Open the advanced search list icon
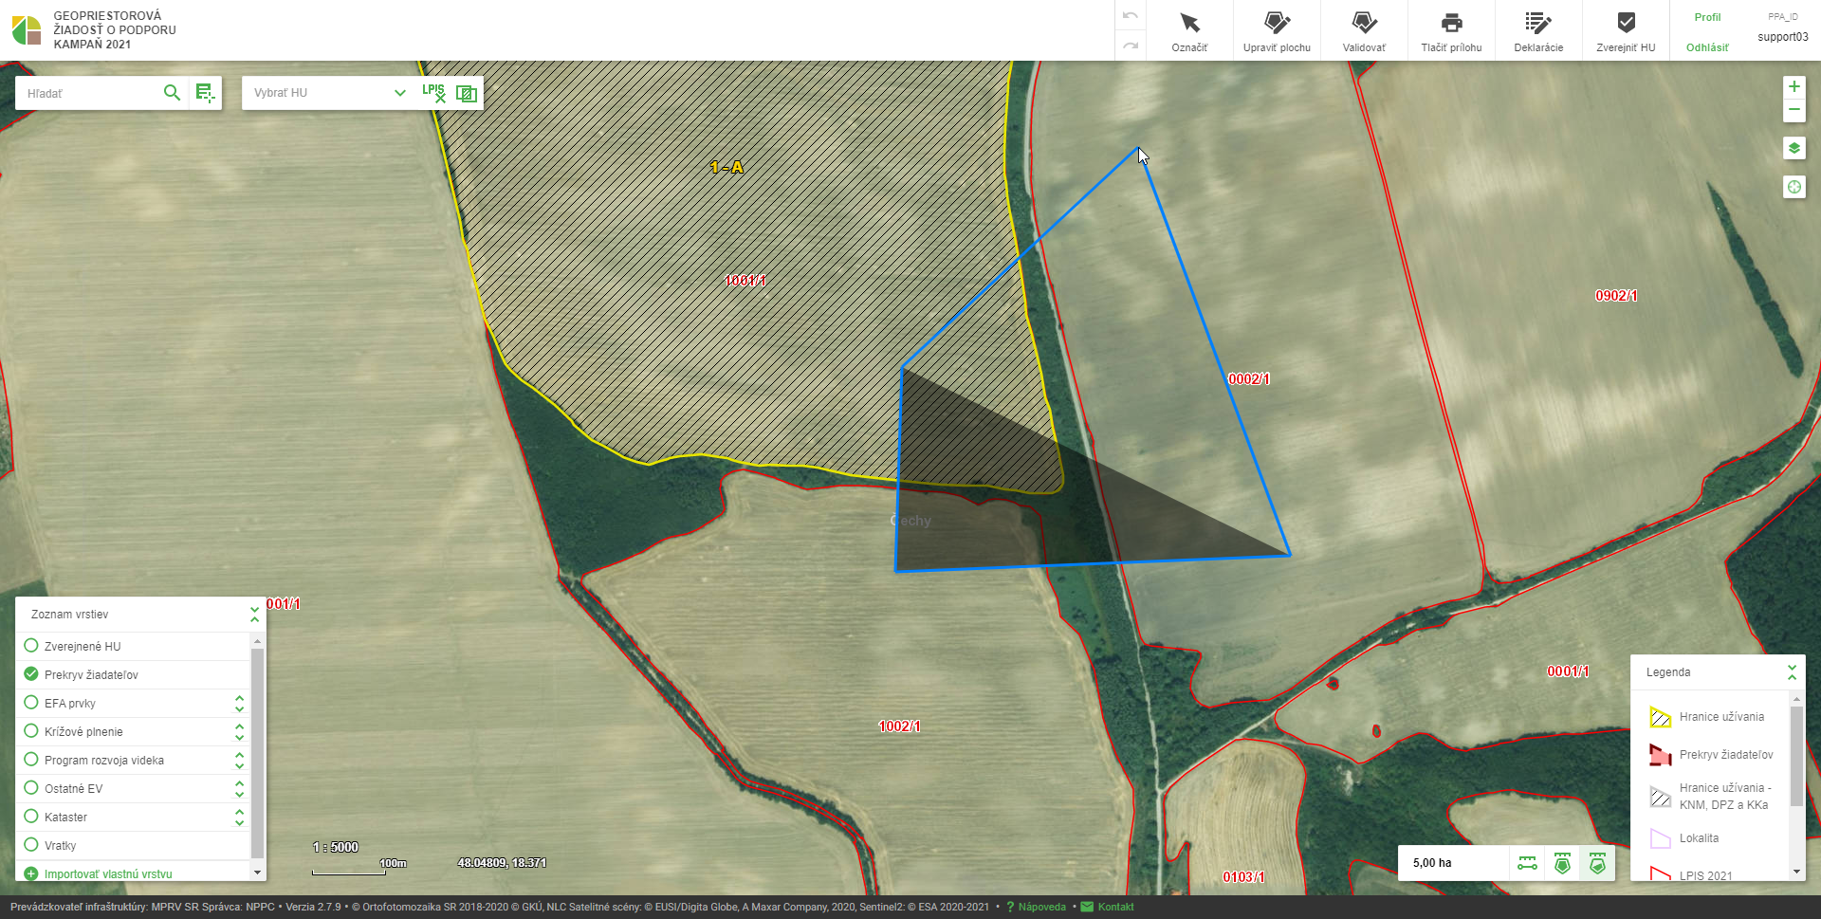 point(205,92)
